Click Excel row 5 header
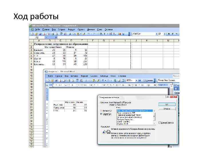 [x=31, y=56]
